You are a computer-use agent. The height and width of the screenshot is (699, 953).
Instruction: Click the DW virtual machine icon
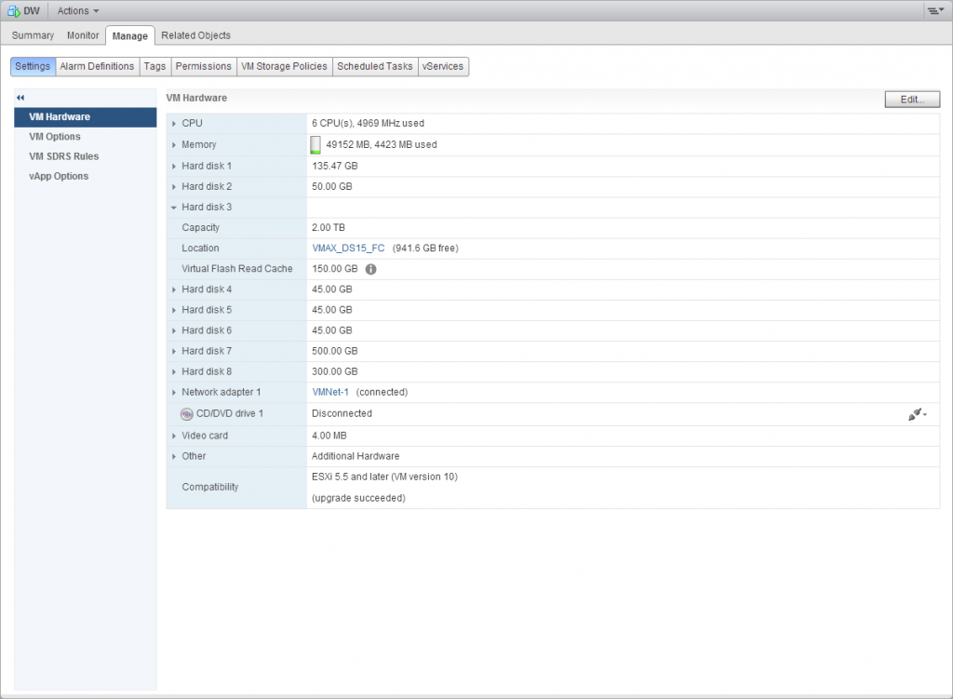[11, 10]
